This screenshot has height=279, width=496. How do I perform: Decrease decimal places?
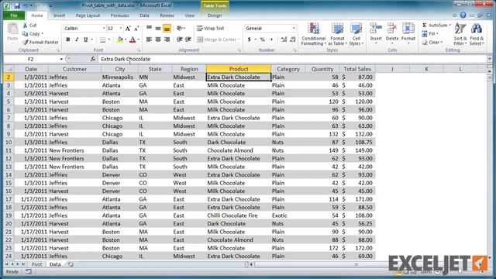[293, 40]
